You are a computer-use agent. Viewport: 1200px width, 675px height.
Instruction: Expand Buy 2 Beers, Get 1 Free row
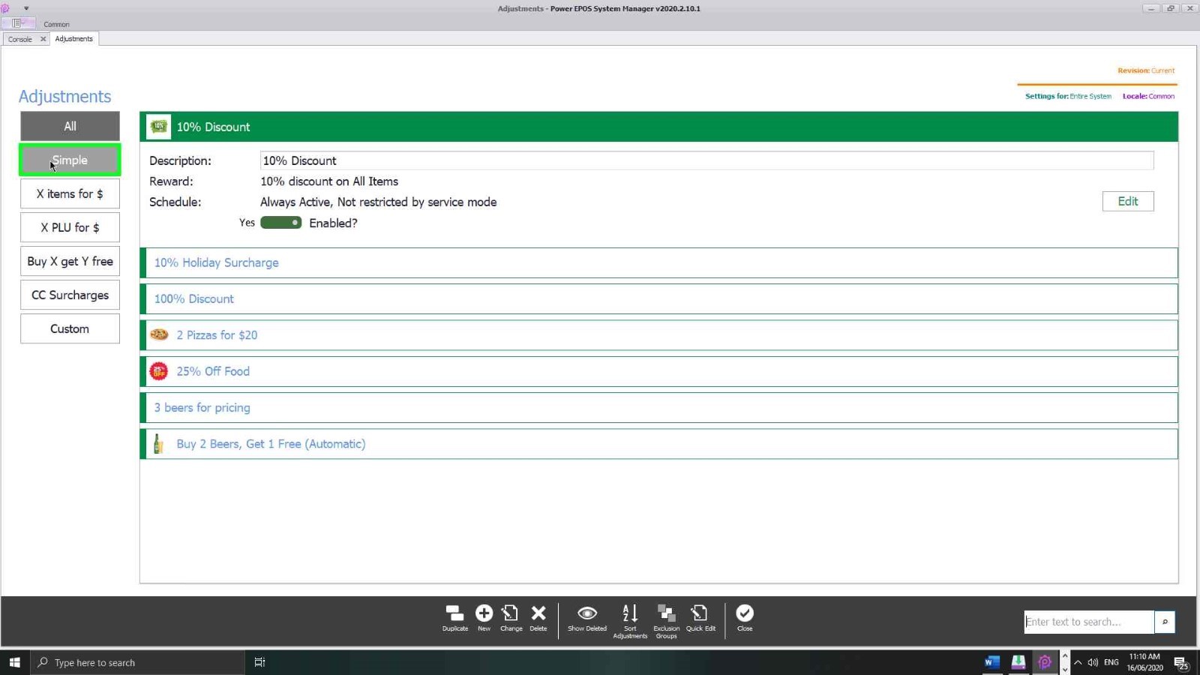point(658,444)
